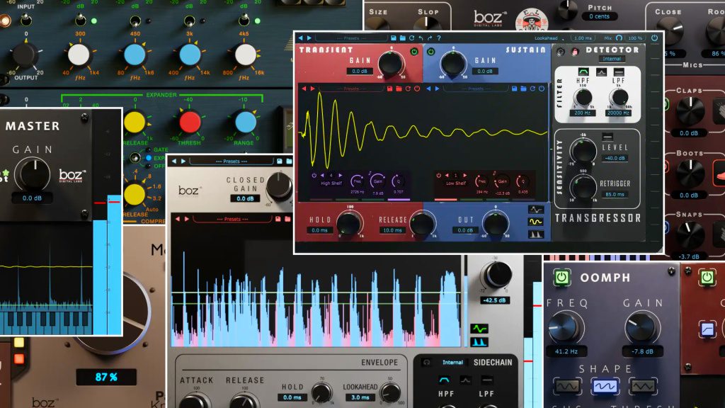Open the Internal detector source dropdown
The width and height of the screenshot is (725, 408).
click(612, 57)
